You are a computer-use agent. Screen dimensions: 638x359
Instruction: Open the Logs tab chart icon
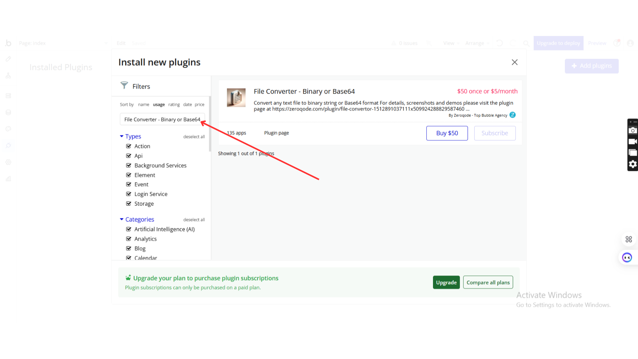click(x=8, y=179)
